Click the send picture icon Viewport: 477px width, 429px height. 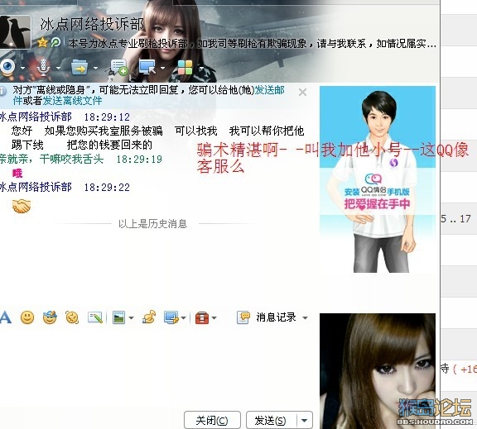pyautogui.click(x=118, y=317)
